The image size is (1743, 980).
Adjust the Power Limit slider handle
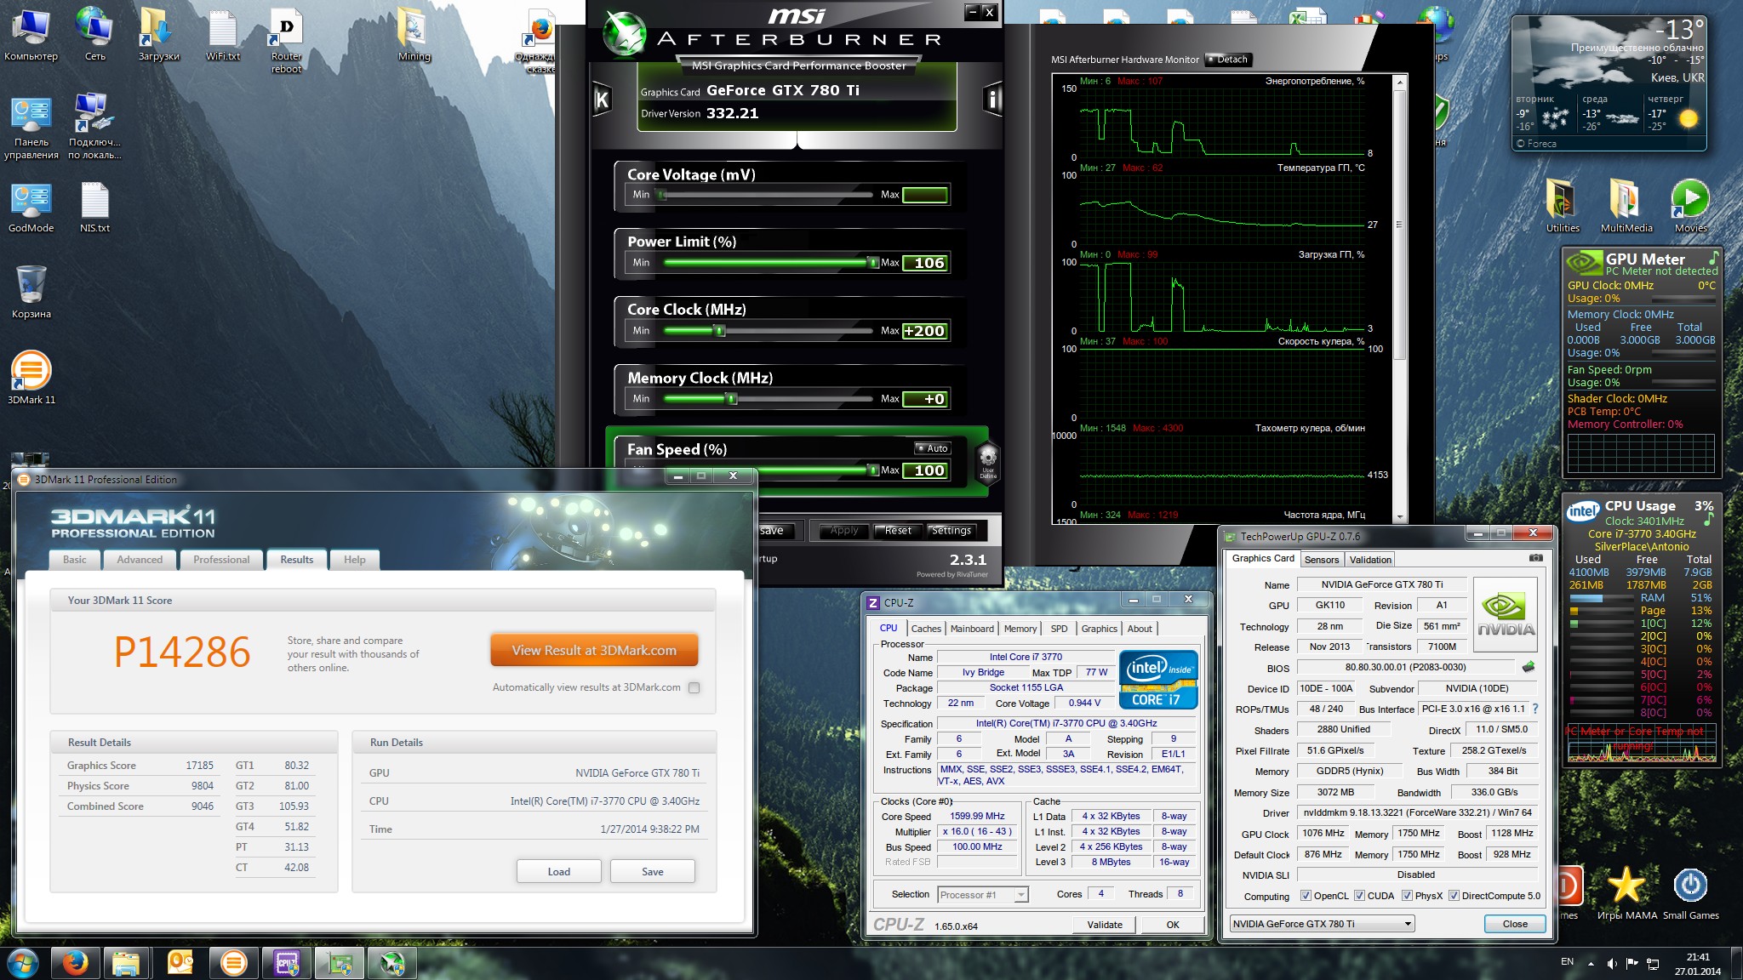[x=872, y=263]
